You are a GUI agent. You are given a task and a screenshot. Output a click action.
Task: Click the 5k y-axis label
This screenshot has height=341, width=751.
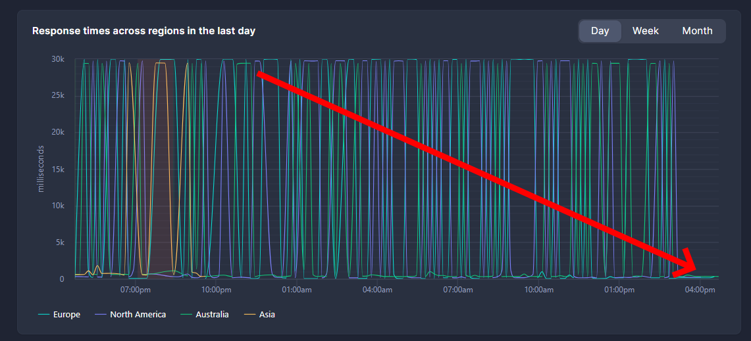(x=59, y=242)
